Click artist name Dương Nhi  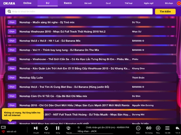coord(138,114)
